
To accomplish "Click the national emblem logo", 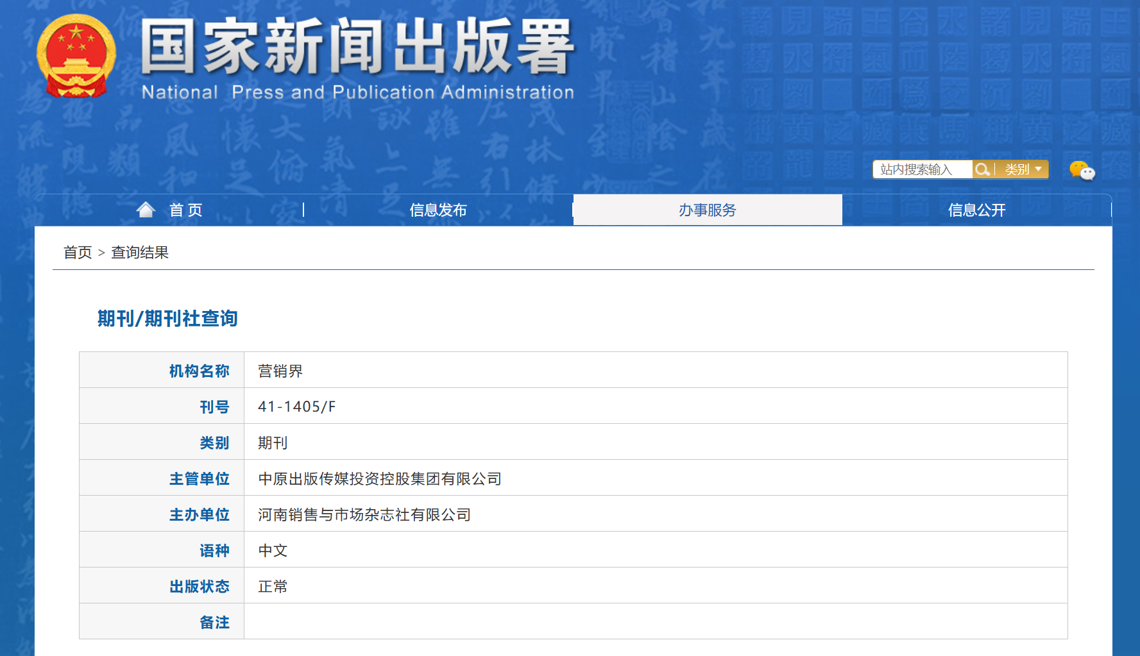I will pos(76,56).
